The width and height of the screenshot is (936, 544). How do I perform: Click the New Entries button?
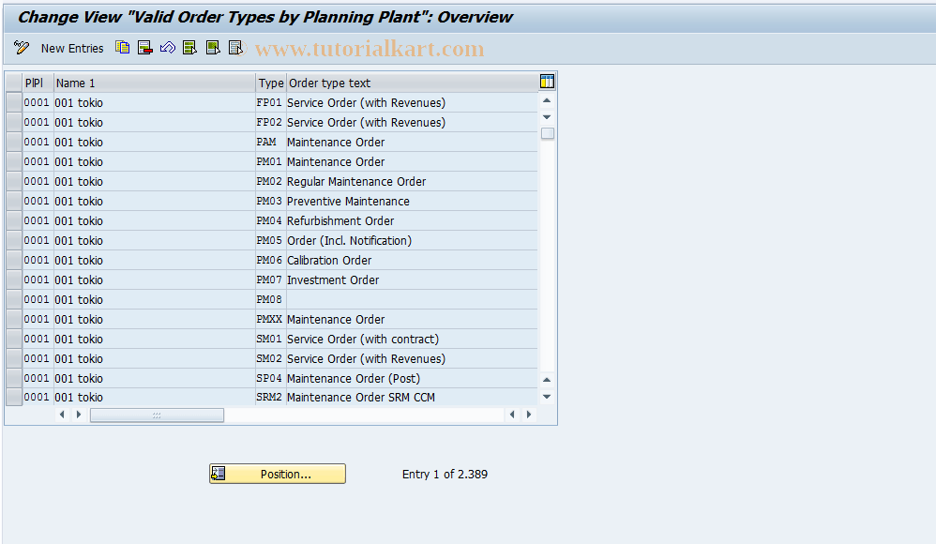click(x=72, y=48)
